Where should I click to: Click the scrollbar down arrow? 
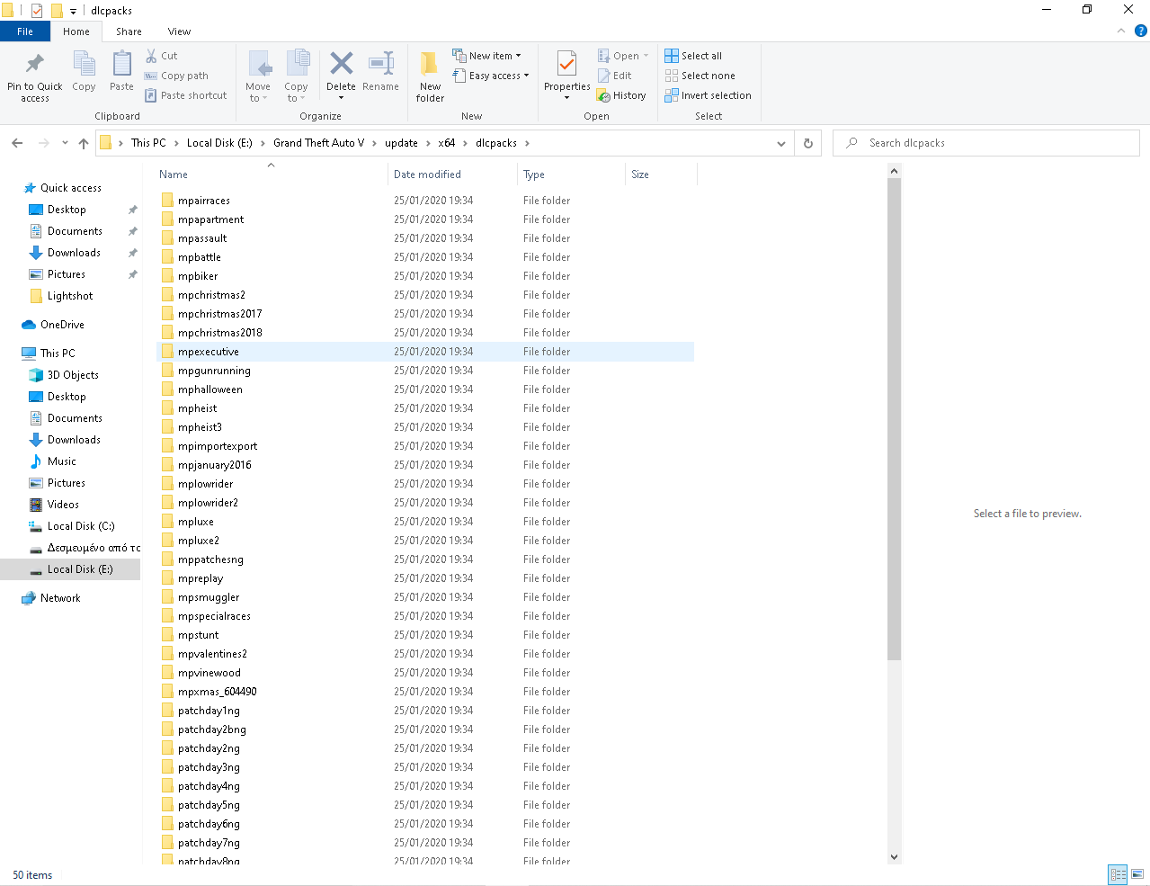tap(894, 857)
